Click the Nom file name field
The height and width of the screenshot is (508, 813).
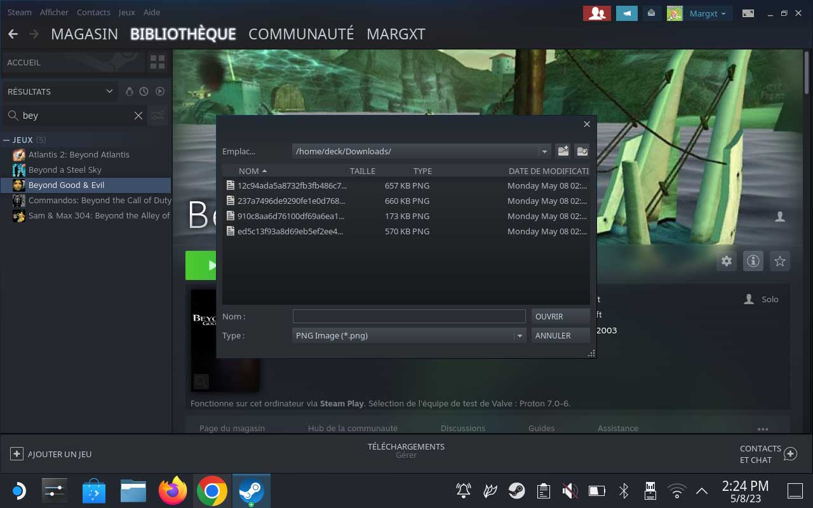[x=409, y=316]
